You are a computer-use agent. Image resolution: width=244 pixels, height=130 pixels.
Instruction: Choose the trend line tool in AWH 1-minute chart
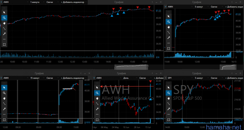point(4,28)
